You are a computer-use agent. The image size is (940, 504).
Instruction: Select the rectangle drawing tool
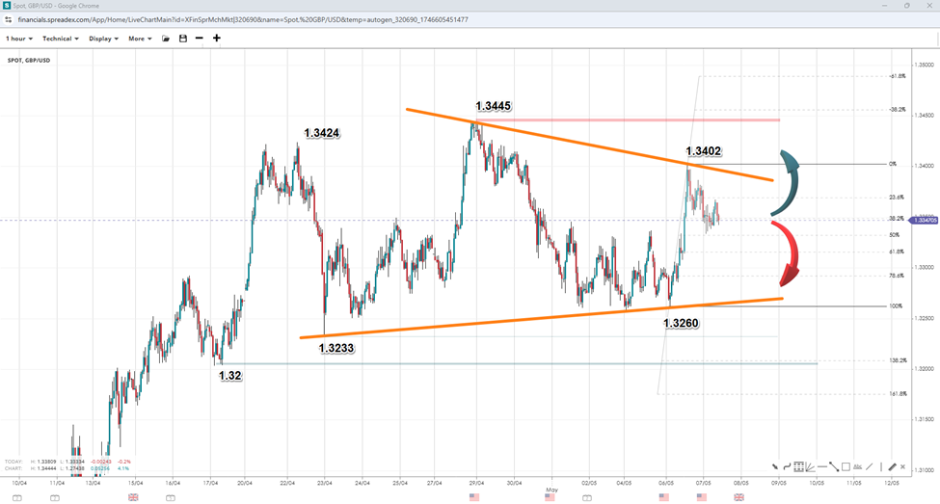[x=846, y=466]
